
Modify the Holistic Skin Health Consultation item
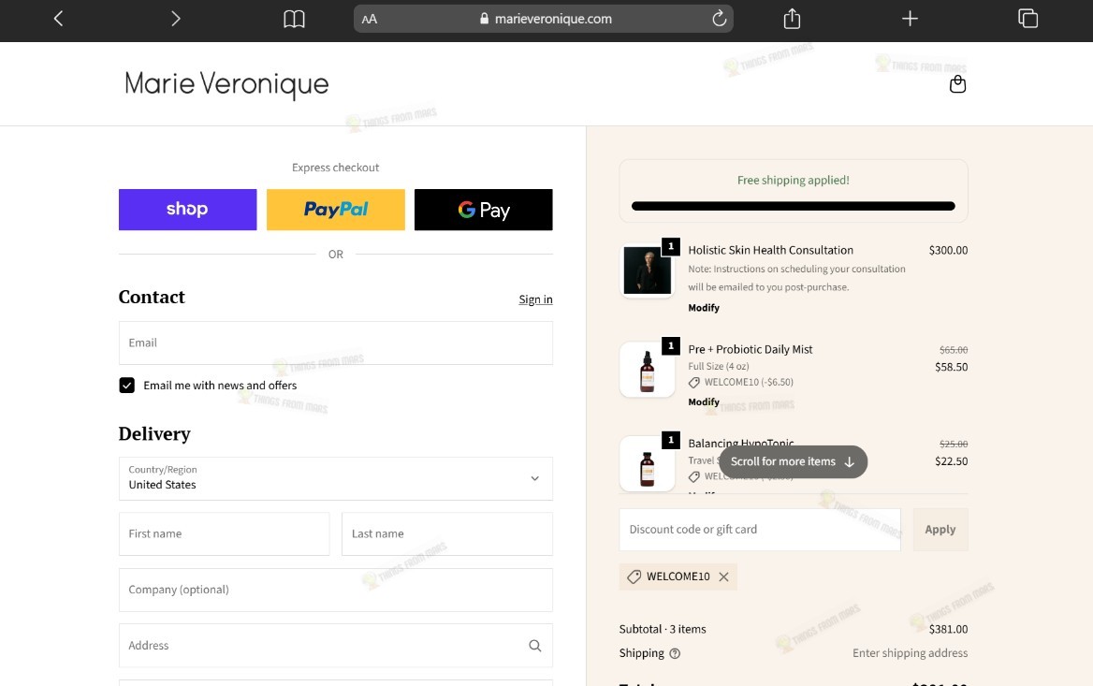tap(704, 308)
